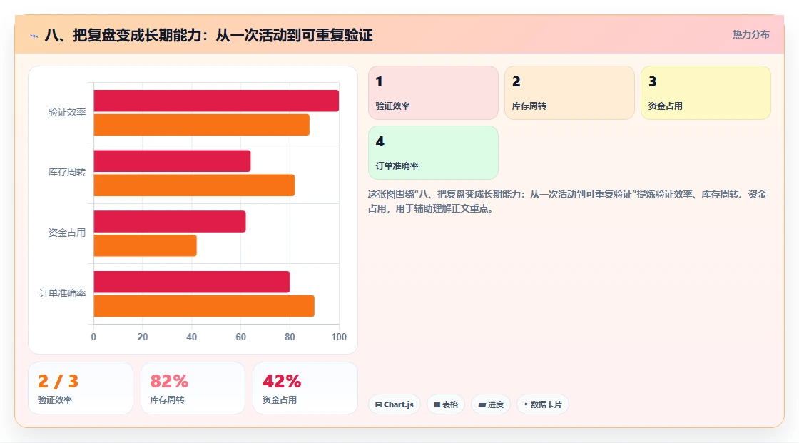The width and height of the screenshot is (799, 443).
Task: Click the 数据卡片 tag chip
Action: coord(543,404)
